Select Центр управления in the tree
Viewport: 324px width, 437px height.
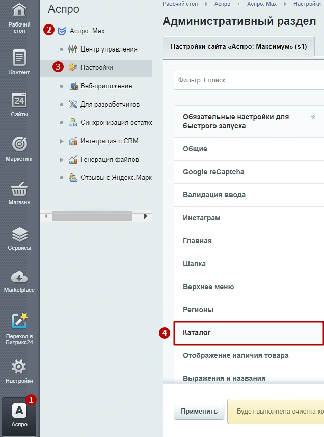point(109,49)
